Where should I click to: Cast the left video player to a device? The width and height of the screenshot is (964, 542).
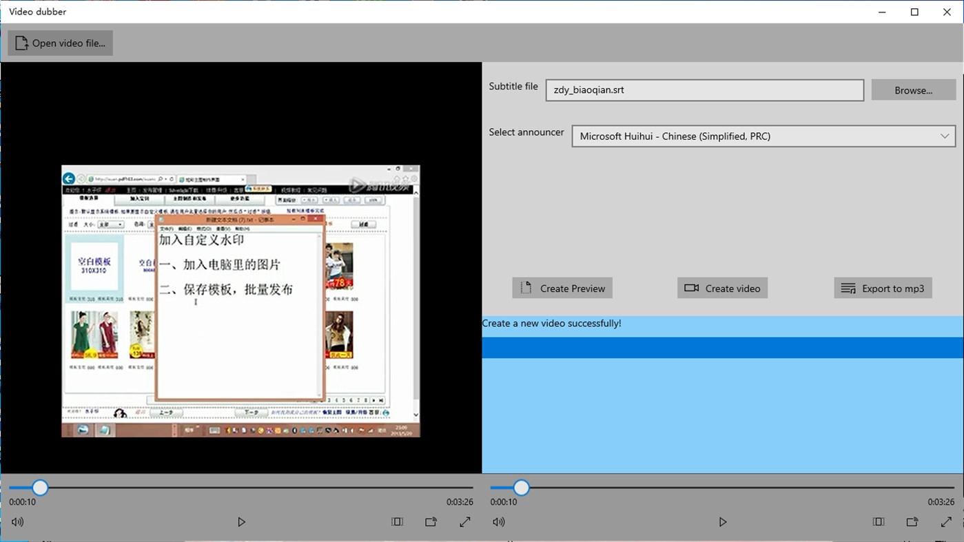click(431, 521)
